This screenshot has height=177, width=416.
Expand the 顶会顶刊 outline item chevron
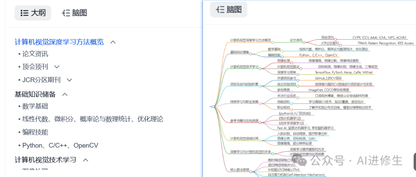click(x=57, y=67)
